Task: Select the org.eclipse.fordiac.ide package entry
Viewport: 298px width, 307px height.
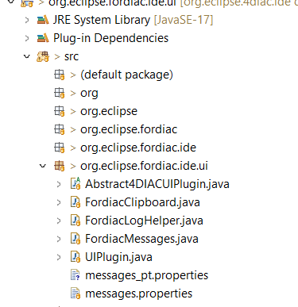Action: coord(138,148)
